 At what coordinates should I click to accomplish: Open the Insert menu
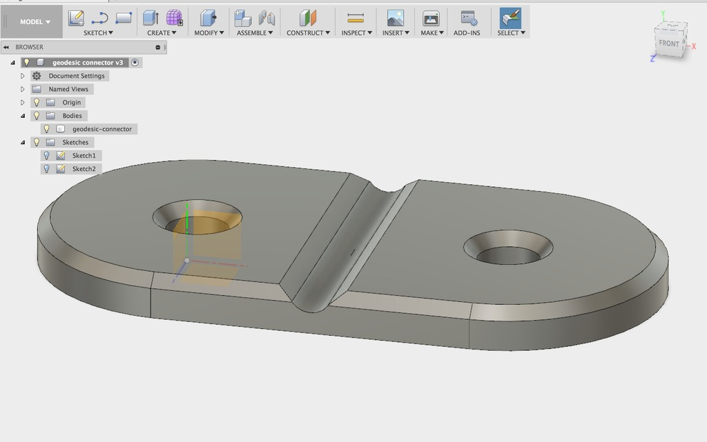(x=395, y=32)
